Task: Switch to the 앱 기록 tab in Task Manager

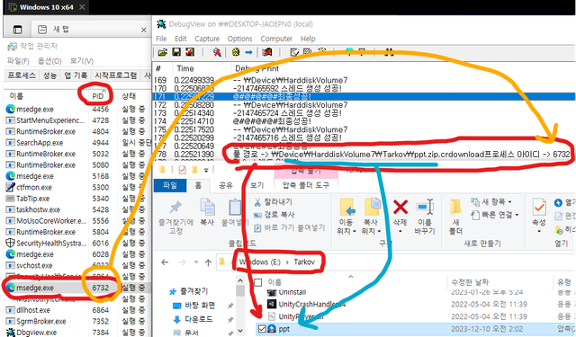Action: point(76,75)
